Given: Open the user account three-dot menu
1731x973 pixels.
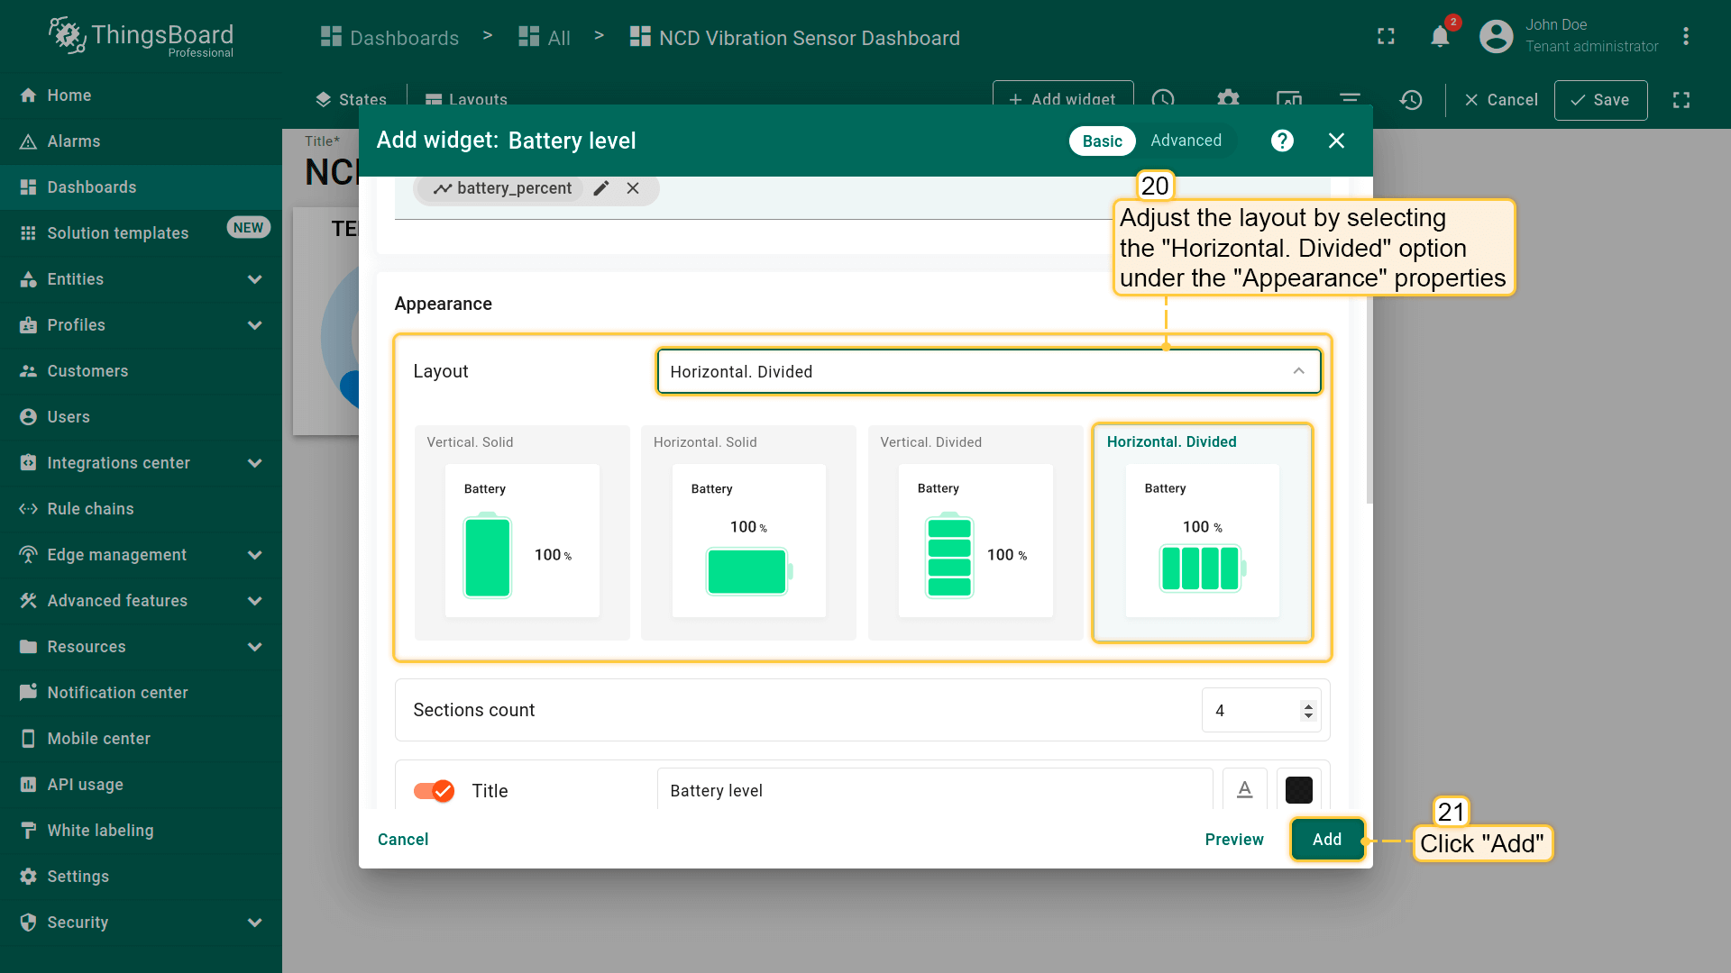Looking at the screenshot, I should click(x=1685, y=37).
